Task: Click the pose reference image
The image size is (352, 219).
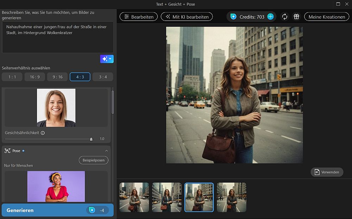Action: click(x=56, y=187)
